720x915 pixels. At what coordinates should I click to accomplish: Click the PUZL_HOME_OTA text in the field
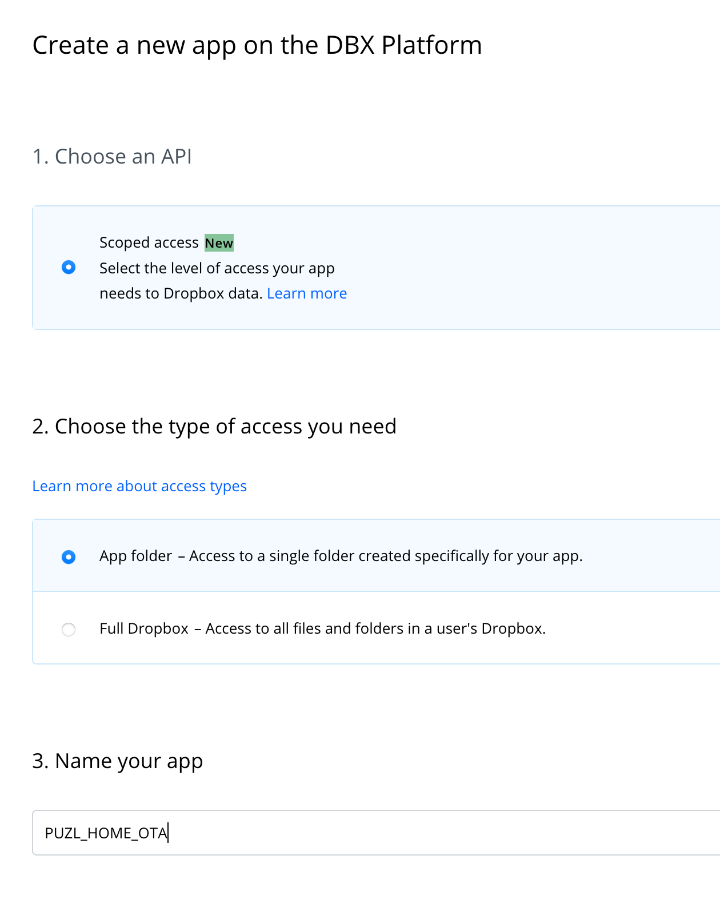tap(106, 833)
